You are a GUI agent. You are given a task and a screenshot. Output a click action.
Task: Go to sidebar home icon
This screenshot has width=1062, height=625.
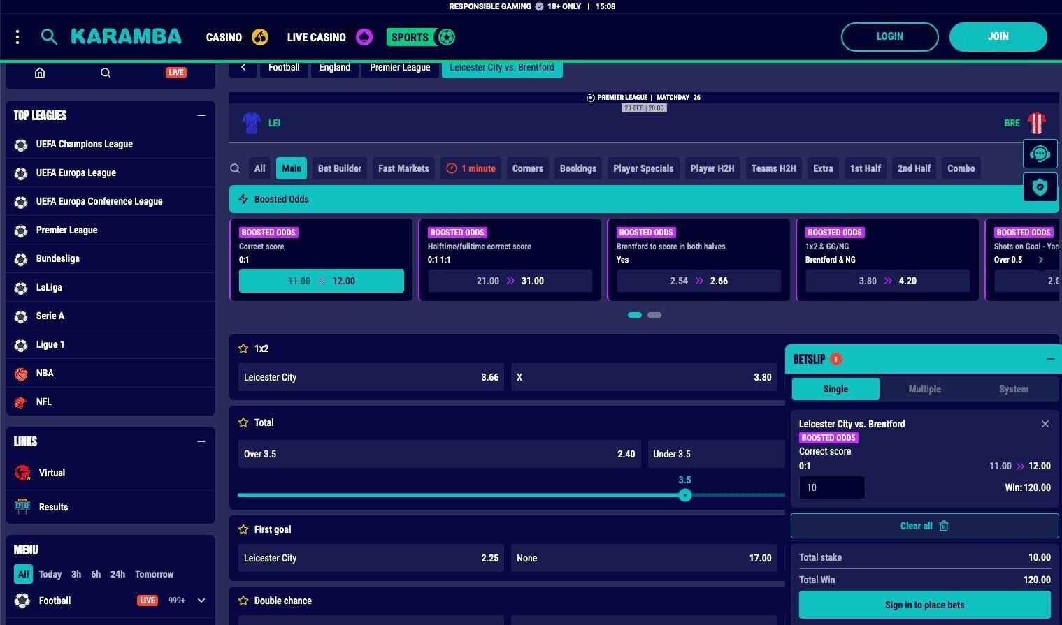pos(40,73)
